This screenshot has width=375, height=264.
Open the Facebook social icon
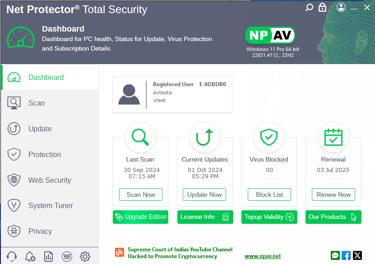(x=346, y=255)
